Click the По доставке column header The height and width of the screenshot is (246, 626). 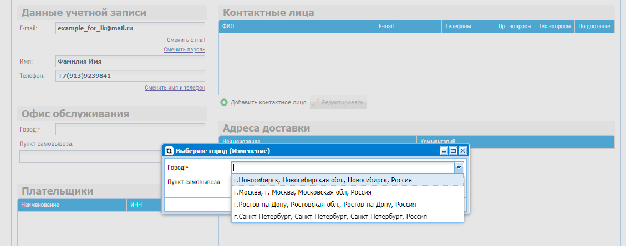point(594,27)
